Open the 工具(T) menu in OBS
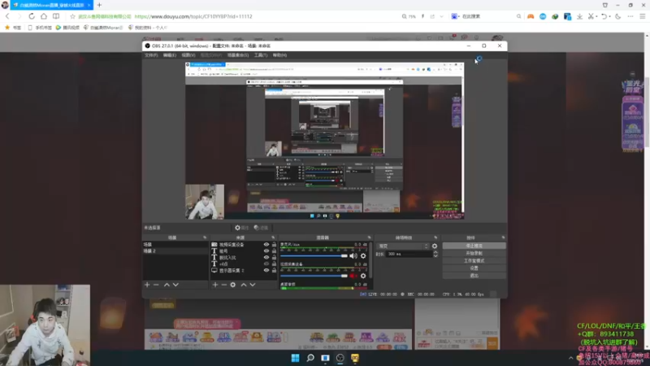 point(261,55)
